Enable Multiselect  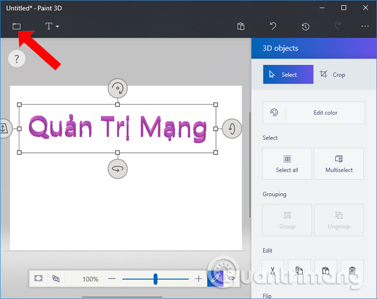coord(339,163)
